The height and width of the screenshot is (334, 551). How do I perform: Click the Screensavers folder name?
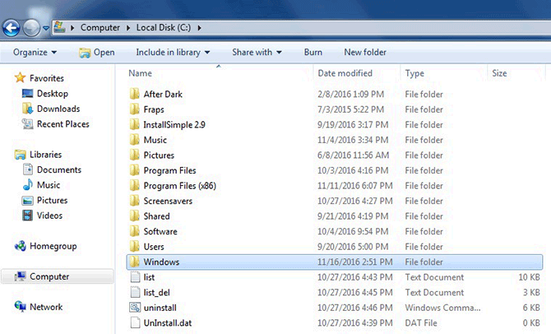tap(168, 201)
